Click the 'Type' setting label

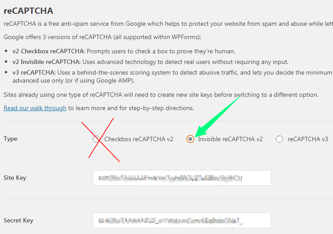pyautogui.click(x=10, y=139)
